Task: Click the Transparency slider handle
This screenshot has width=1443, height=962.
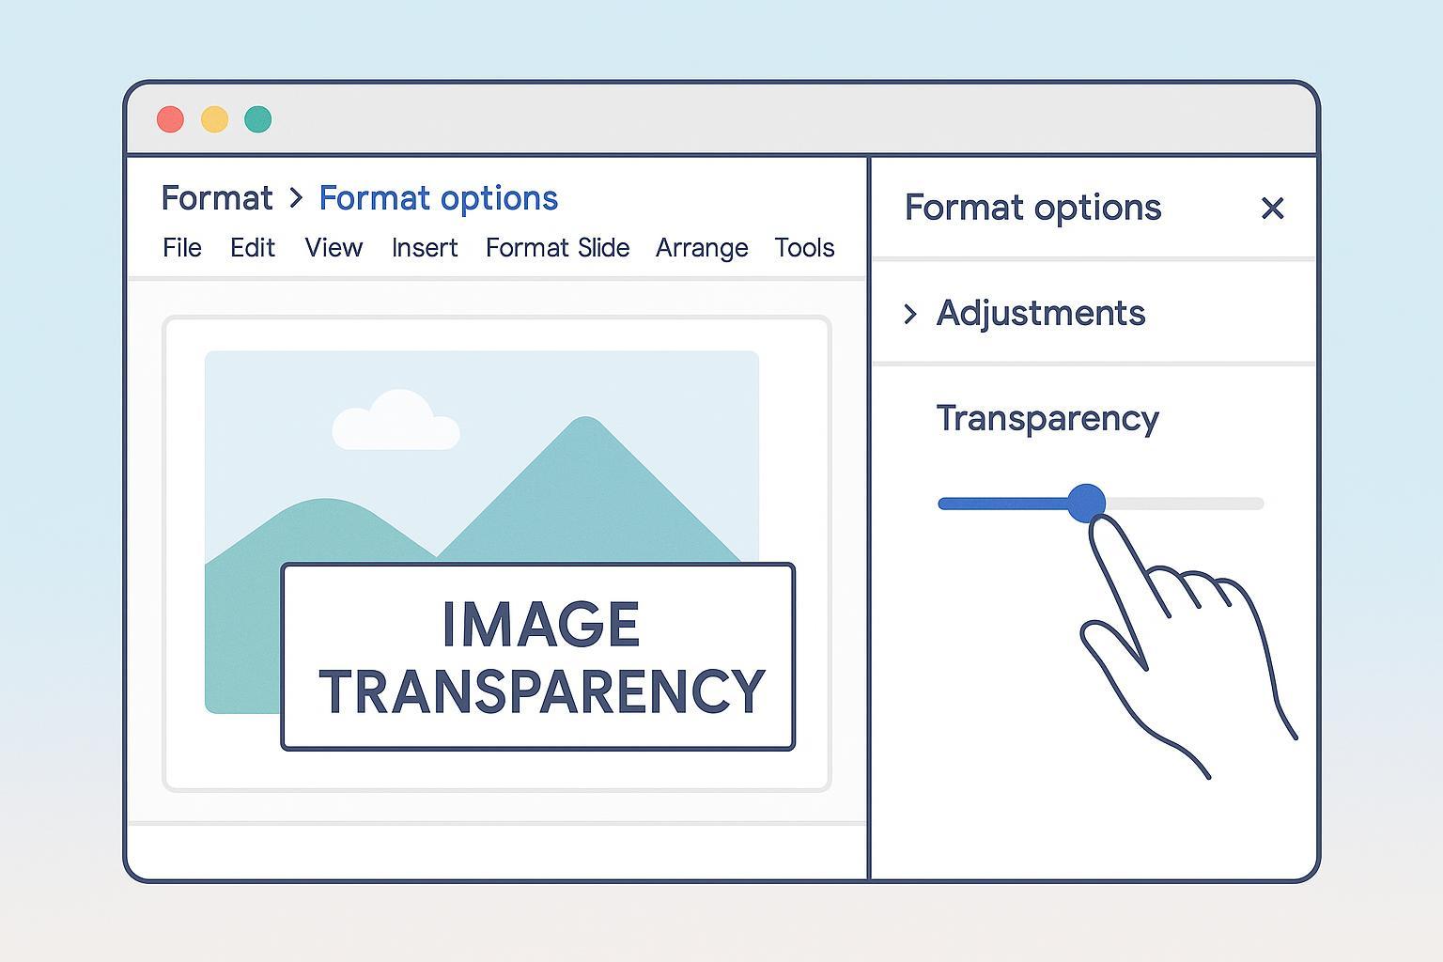Action: click(x=1087, y=504)
